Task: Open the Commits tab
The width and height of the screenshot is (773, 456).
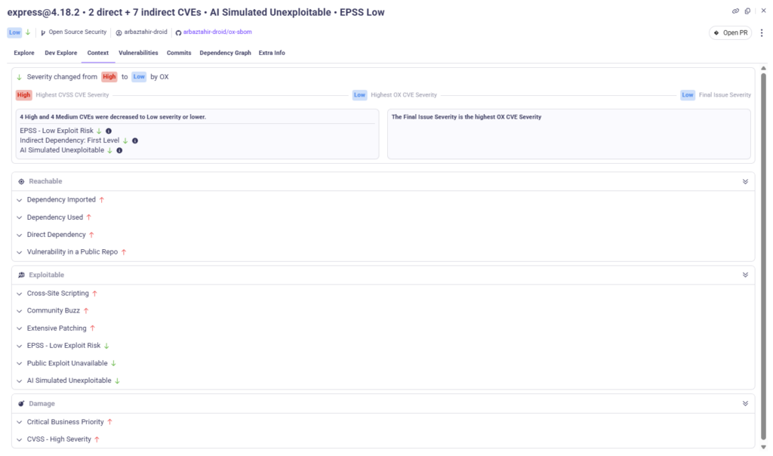Action: pyautogui.click(x=179, y=53)
